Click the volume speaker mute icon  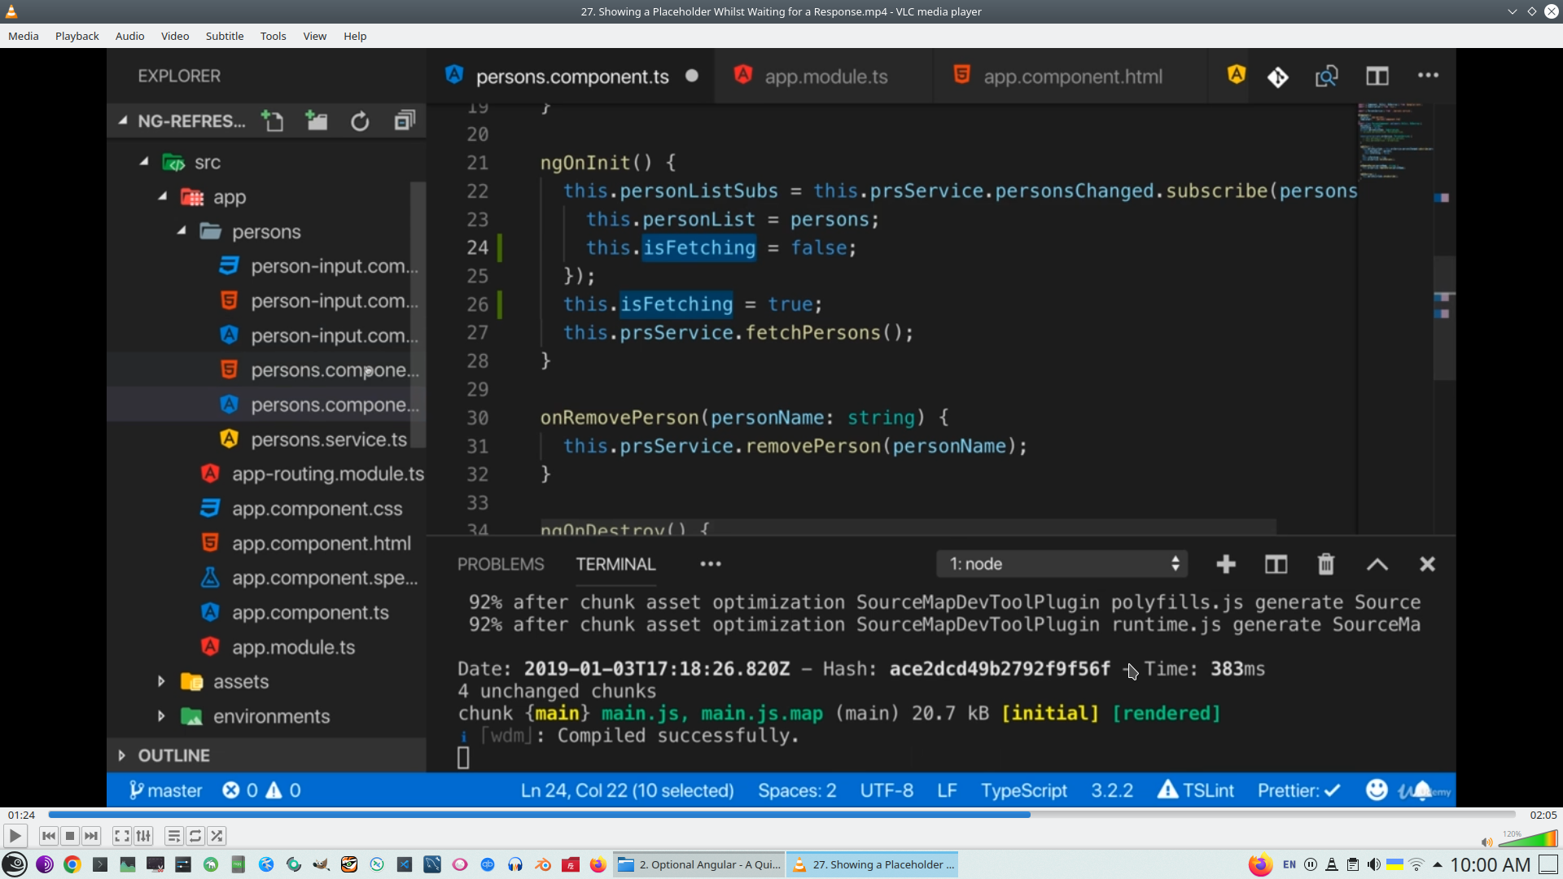(1486, 842)
